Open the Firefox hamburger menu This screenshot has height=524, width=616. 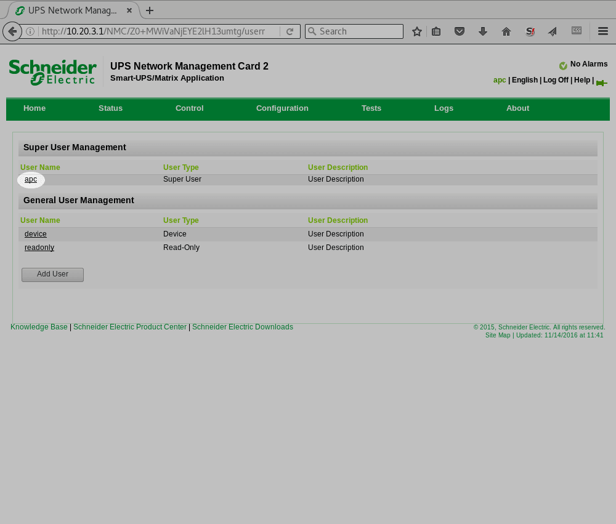pyautogui.click(x=603, y=31)
